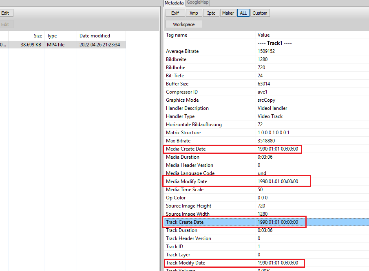Select the Media Create Date tag
369x271 pixels.
(267, 149)
